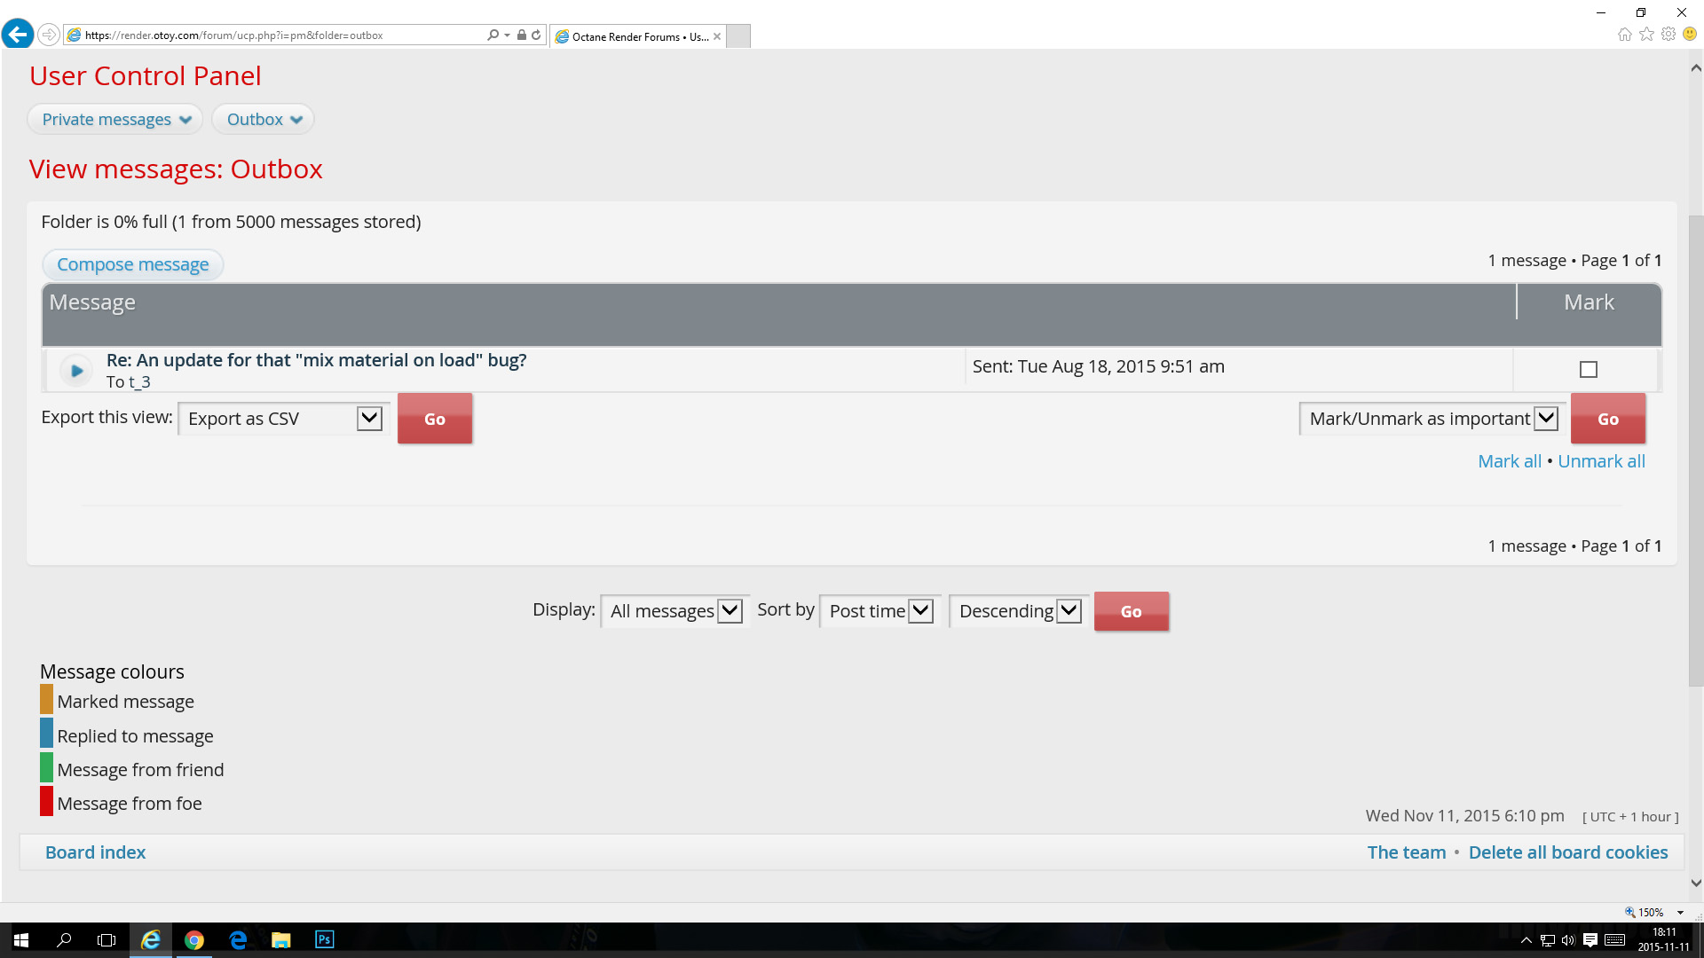Open the Board index link

point(95,852)
